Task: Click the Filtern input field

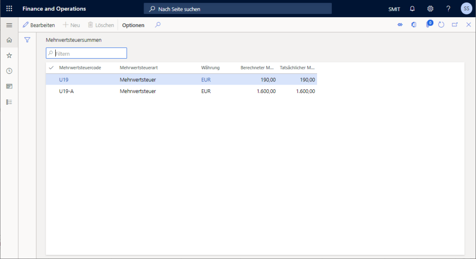Action: (x=89, y=53)
